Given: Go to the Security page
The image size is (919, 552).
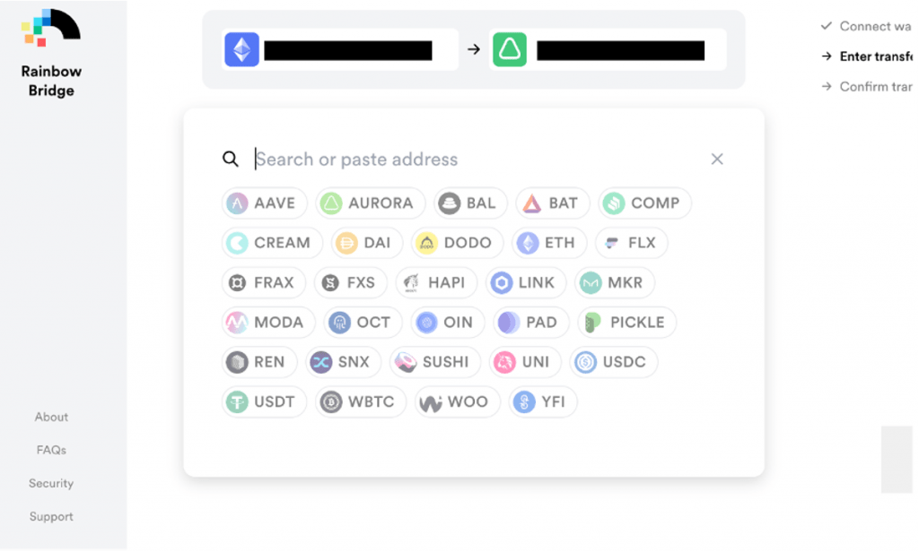Looking at the screenshot, I should tap(51, 483).
